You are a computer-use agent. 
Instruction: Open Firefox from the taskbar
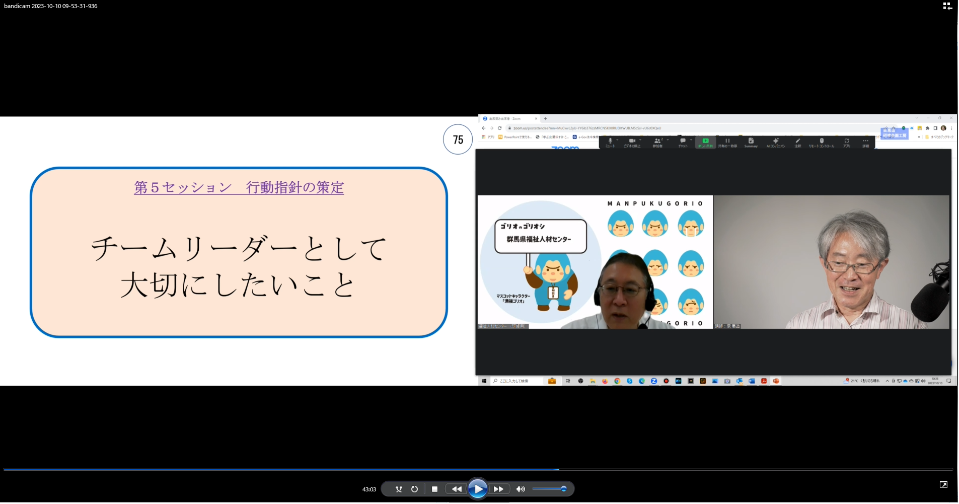[x=605, y=381]
